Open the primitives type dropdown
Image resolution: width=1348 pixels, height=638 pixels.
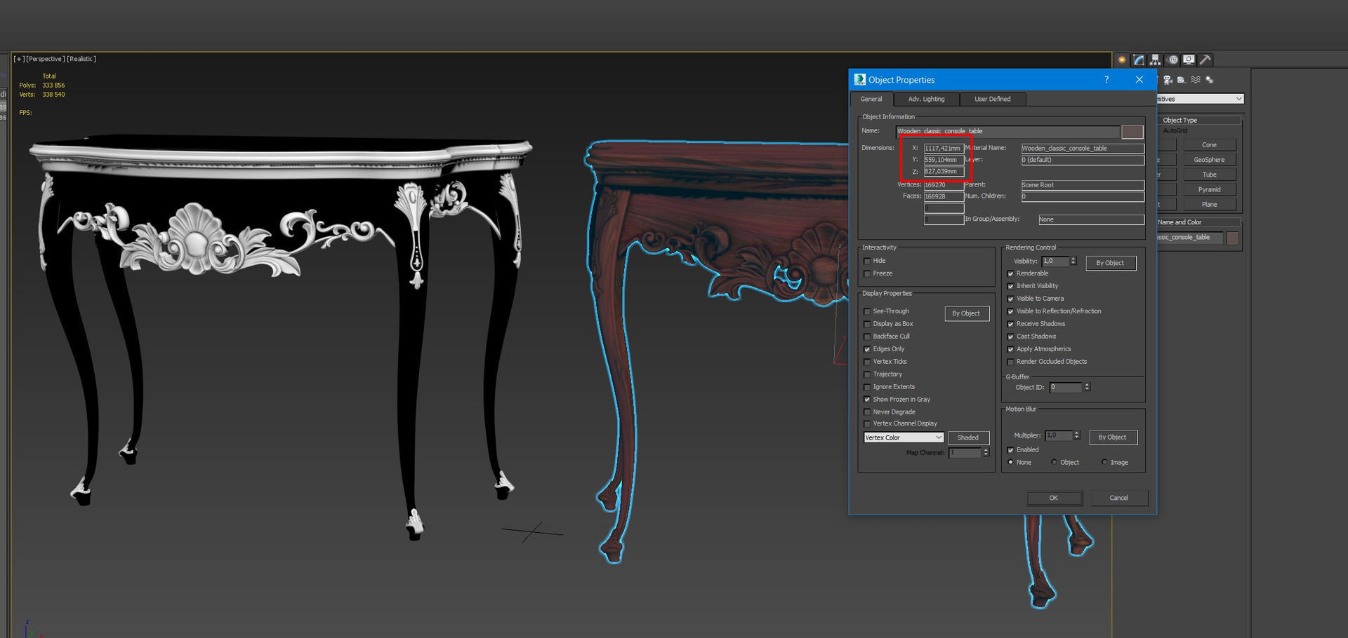point(1200,99)
